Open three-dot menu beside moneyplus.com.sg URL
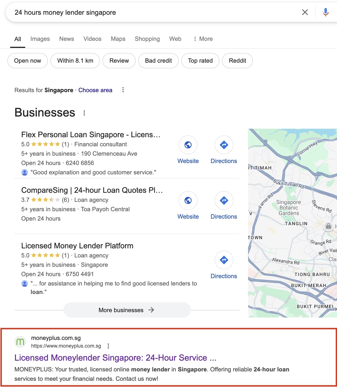The image size is (337, 387). point(108,346)
